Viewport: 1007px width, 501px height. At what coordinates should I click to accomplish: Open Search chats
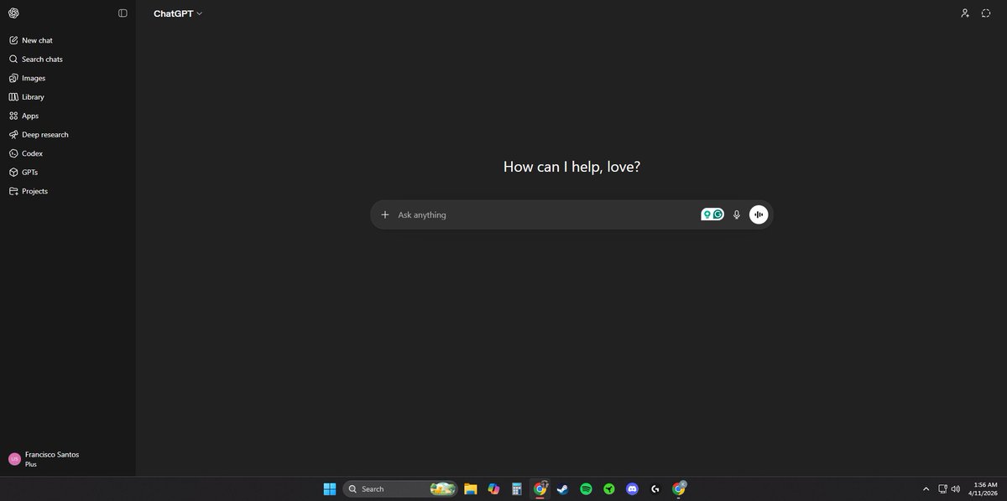click(x=67, y=59)
